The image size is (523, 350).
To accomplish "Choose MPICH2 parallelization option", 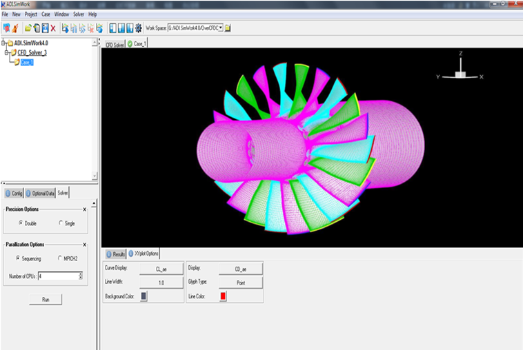I will 61,258.
